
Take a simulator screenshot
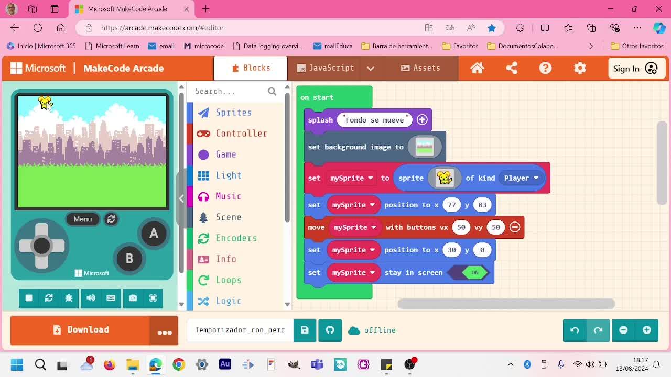point(133,298)
